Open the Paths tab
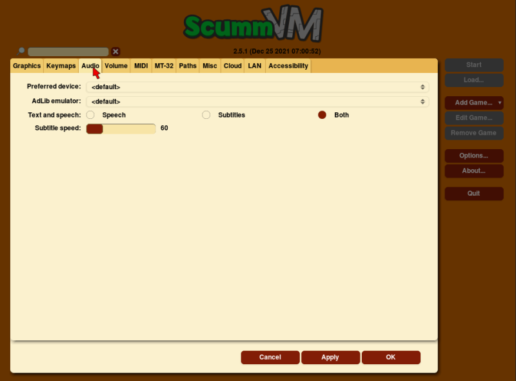The height and width of the screenshot is (381, 516). [188, 66]
